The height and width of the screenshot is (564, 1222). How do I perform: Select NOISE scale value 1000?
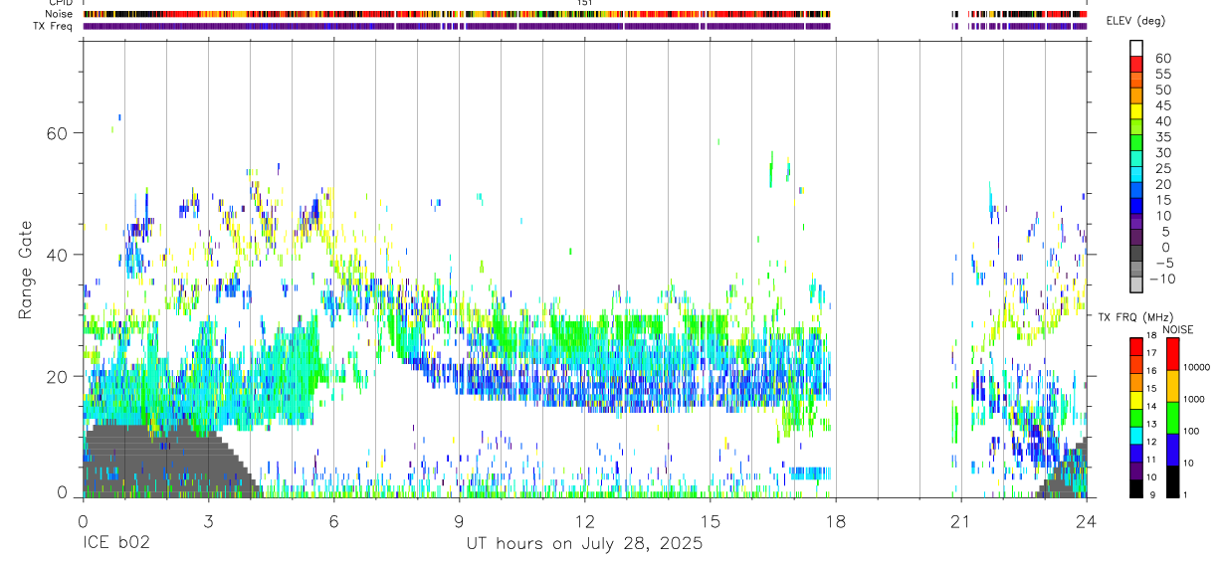pyautogui.click(x=1196, y=399)
